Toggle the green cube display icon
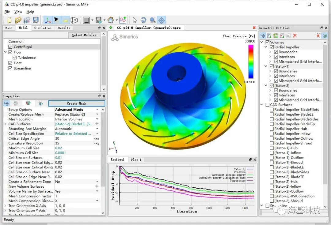This screenshot has width=331, height=225. click(325, 36)
